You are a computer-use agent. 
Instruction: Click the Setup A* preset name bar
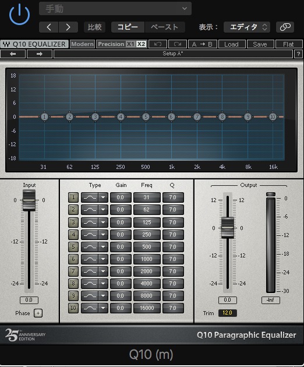173,54
